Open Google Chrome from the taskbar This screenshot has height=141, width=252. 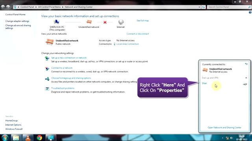(39, 137)
